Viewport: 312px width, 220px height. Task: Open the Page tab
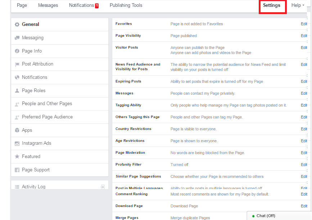[x=22, y=5]
